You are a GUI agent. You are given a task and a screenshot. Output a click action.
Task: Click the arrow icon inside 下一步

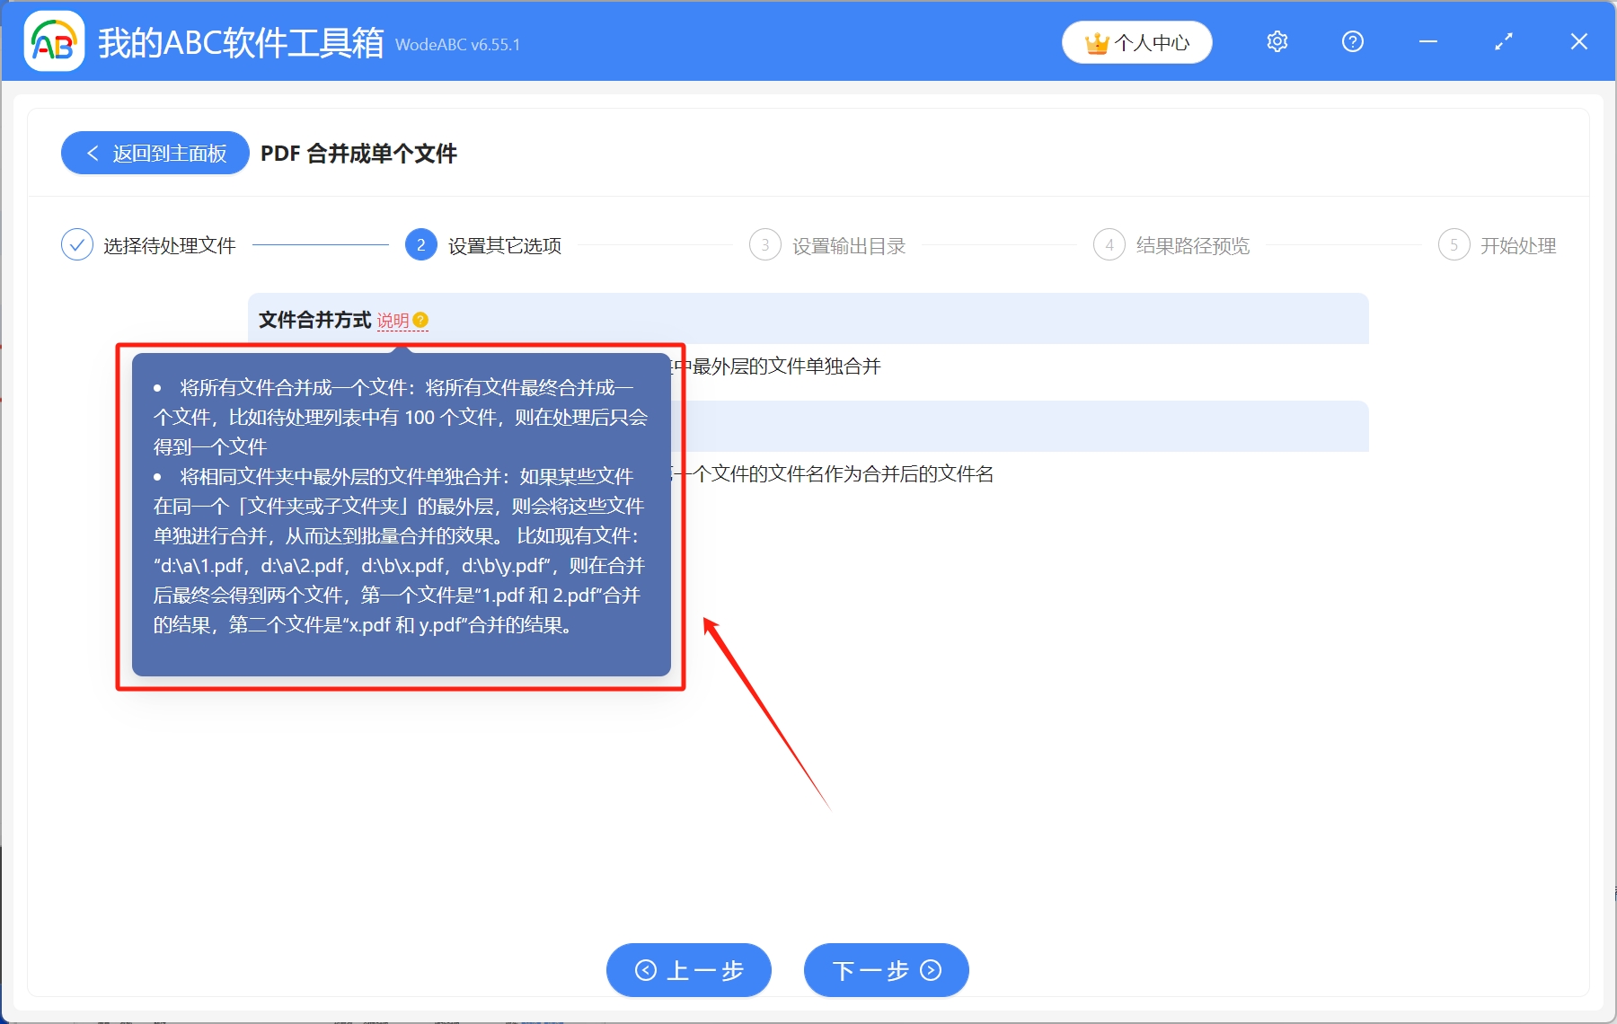pos(931,970)
